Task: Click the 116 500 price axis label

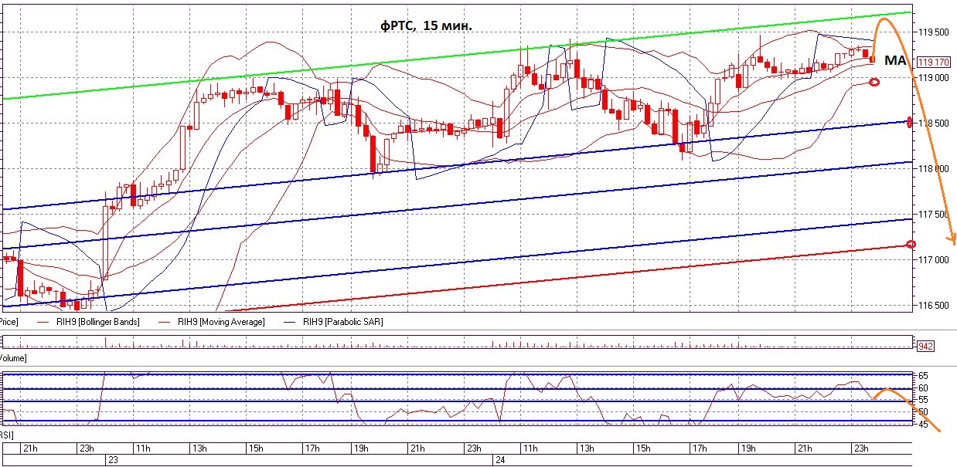Action: tap(933, 306)
